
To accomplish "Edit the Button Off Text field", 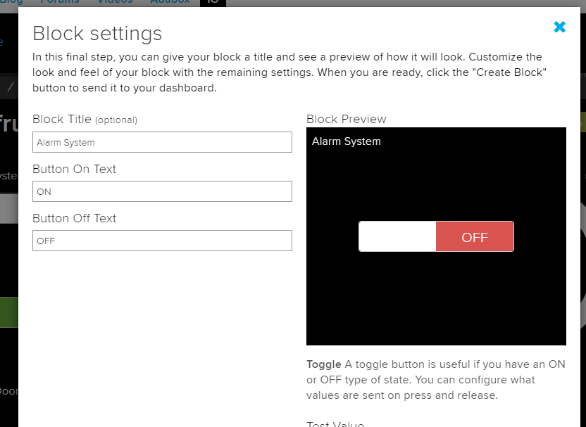I will tap(162, 240).
